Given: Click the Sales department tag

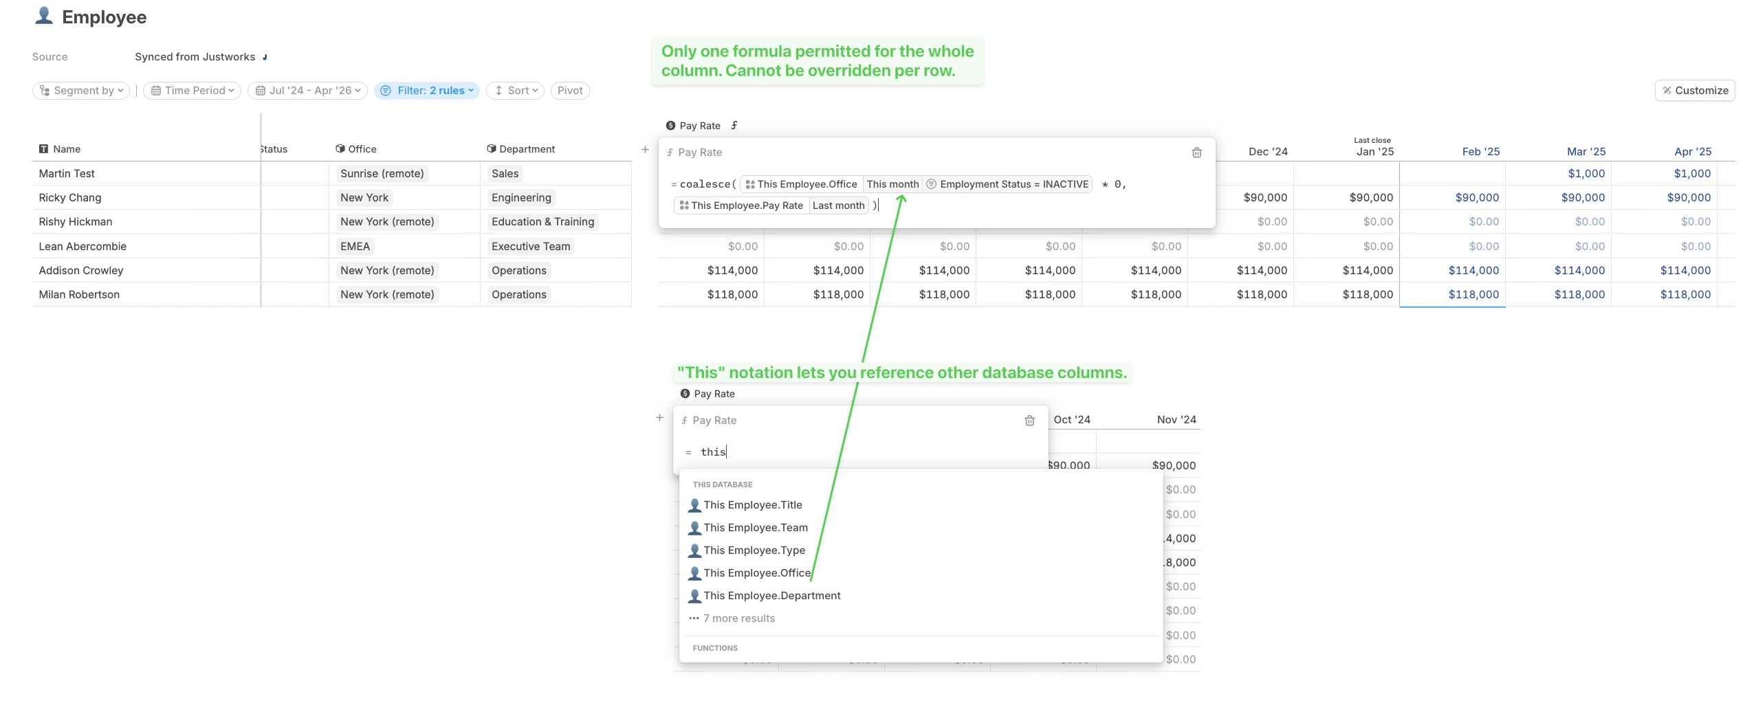Looking at the screenshot, I should [x=505, y=174].
